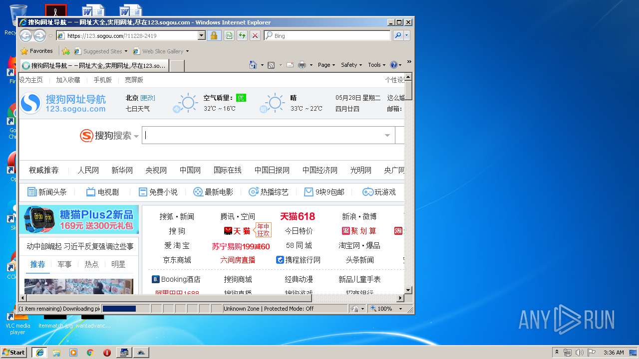Screen dimensions: 639x359
Task: Open the 天猫618 link
Action: (298, 216)
